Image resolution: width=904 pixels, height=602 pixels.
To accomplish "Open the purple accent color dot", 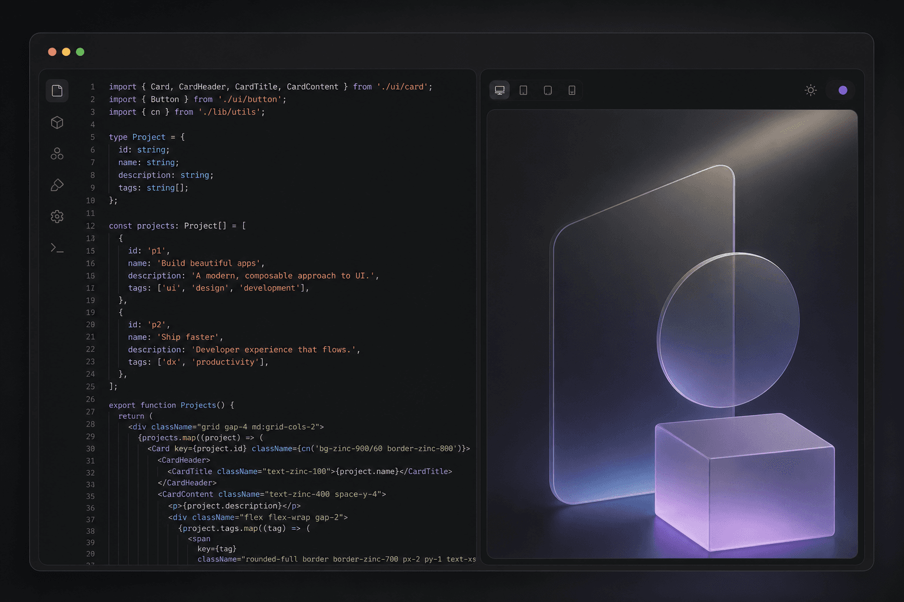I will pos(843,90).
